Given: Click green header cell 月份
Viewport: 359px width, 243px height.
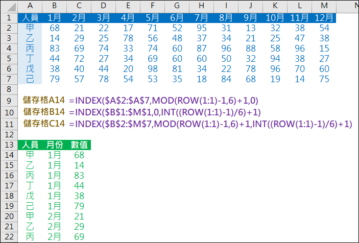Looking at the screenshot, I should tap(55, 145).
